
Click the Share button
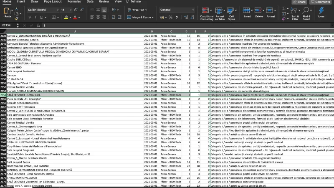[299, 2]
